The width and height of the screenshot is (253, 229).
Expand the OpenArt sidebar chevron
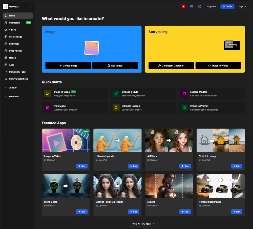click(x=31, y=7)
